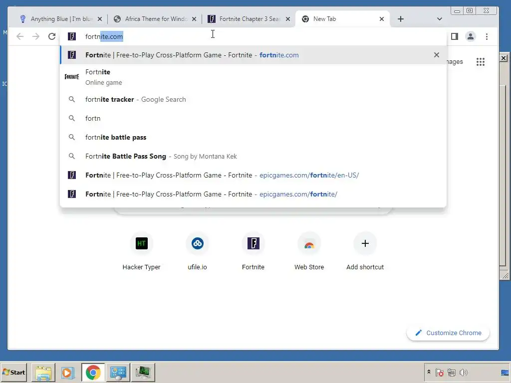This screenshot has height=383, width=511.
Task: Launch Windows Media Player from taskbar
Action: (x=68, y=372)
